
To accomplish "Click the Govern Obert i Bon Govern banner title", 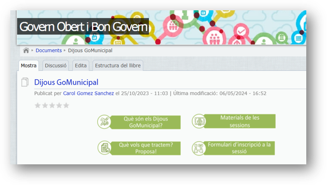I will click(x=83, y=27).
